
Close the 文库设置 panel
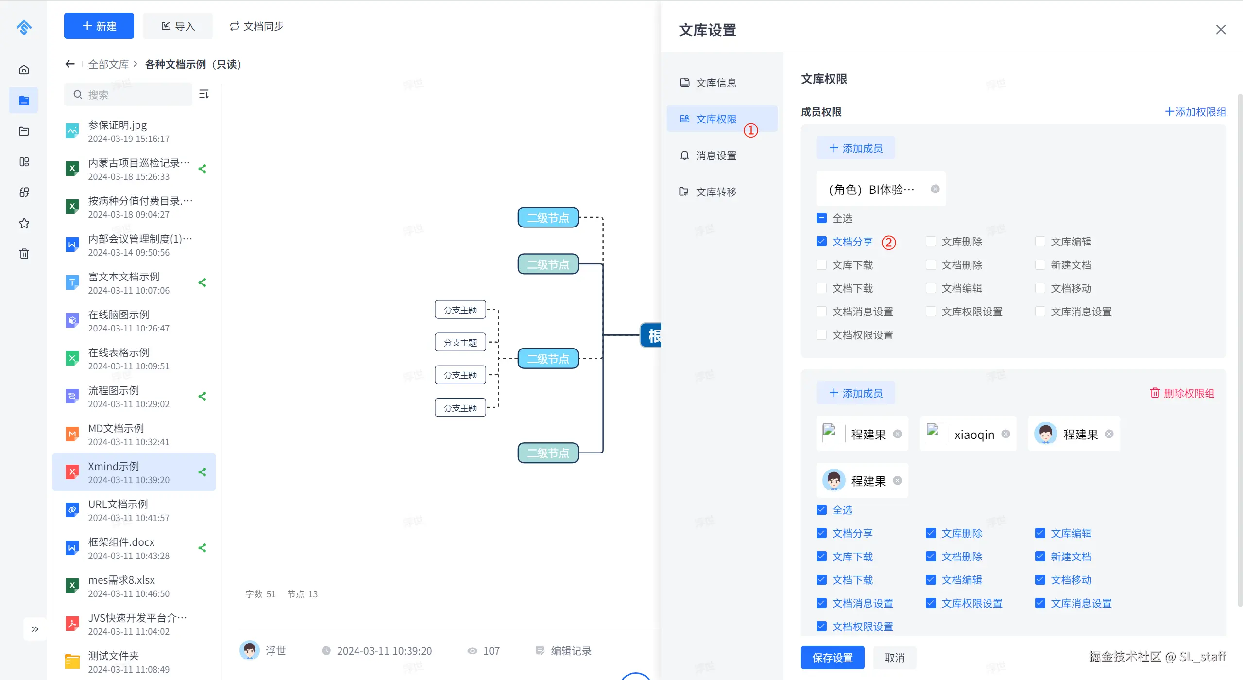[x=1221, y=30]
